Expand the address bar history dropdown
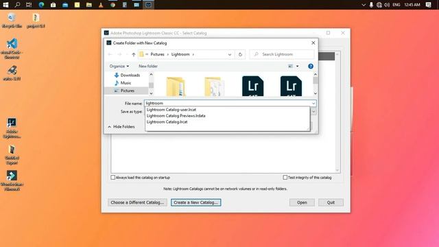This screenshot has width=439, height=247. (230, 55)
